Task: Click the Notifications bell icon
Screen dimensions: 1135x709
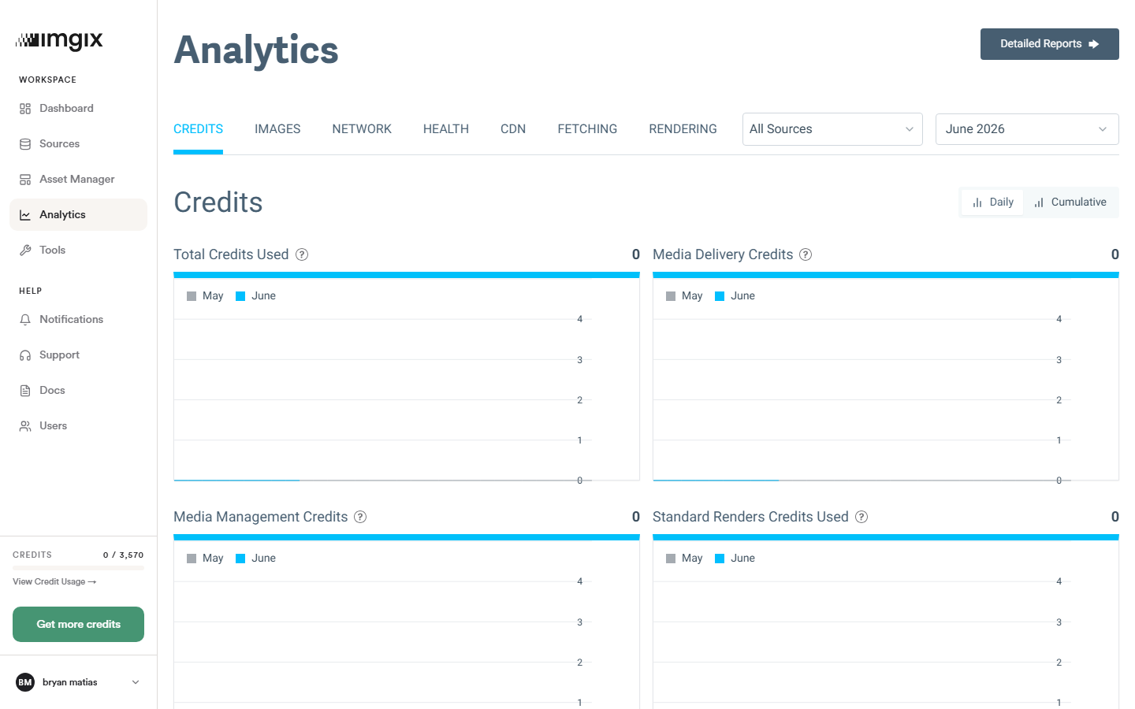Action: point(25,320)
